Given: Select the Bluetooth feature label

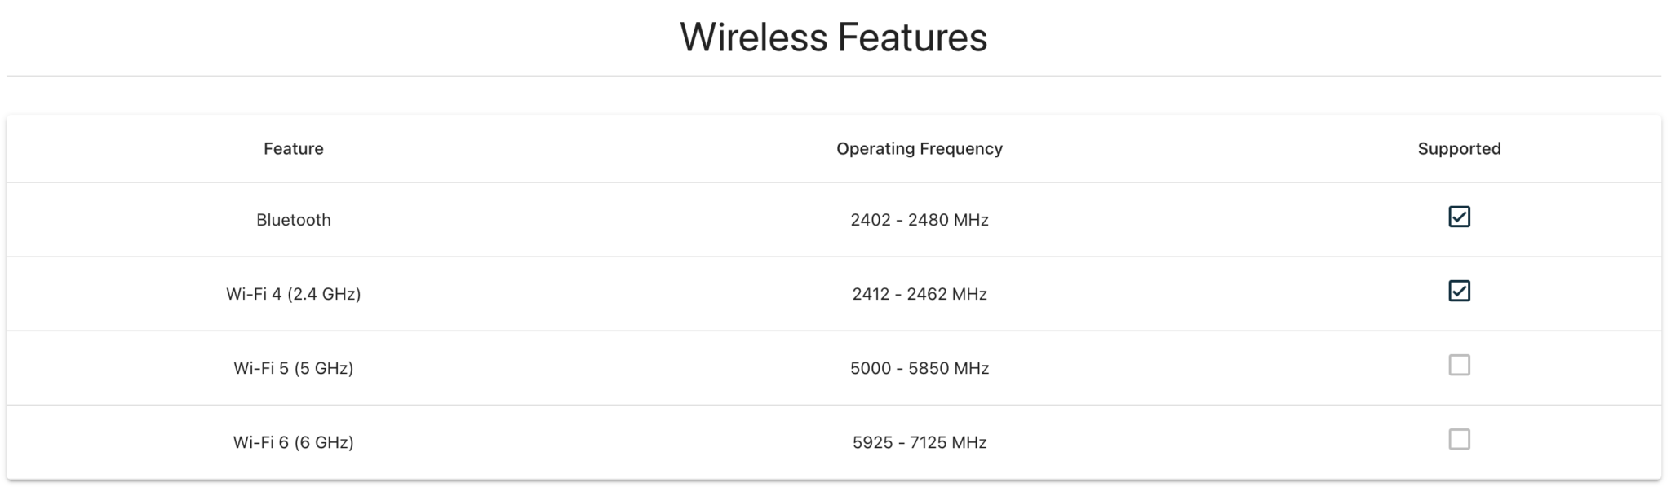Looking at the screenshot, I should pos(293,220).
